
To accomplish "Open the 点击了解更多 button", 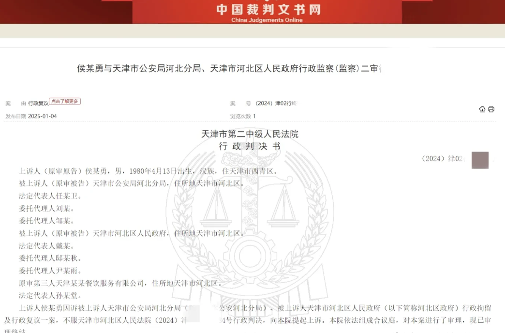I will tap(65, 101).
